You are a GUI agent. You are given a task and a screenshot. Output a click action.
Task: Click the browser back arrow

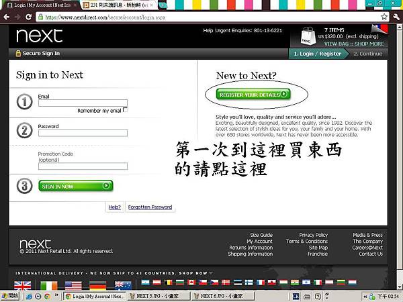[7, 17]
